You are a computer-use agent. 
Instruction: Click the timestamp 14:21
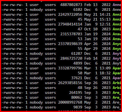(x=105, y=14)
